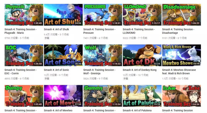This screenshot has height=113, width=207.
Task: Open the LLOMOMO training session thumbnail
Action: (142, 15)
